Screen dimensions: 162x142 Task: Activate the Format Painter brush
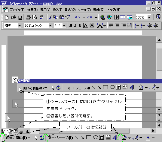68,17
